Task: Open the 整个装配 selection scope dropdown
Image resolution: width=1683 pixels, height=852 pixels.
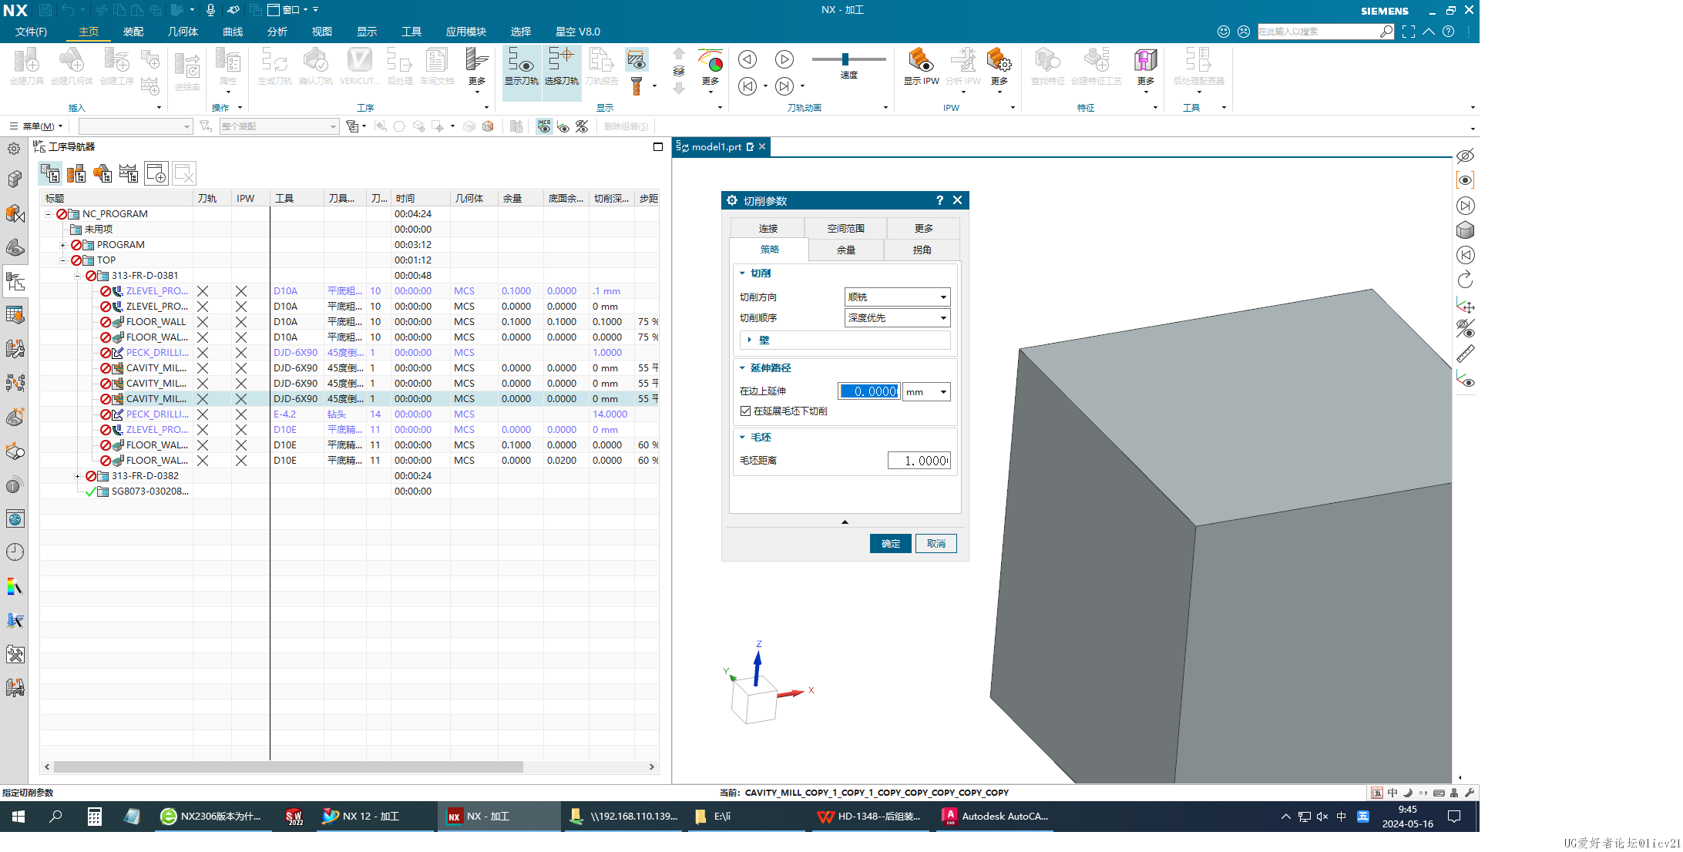Action: tap(279, 126)
